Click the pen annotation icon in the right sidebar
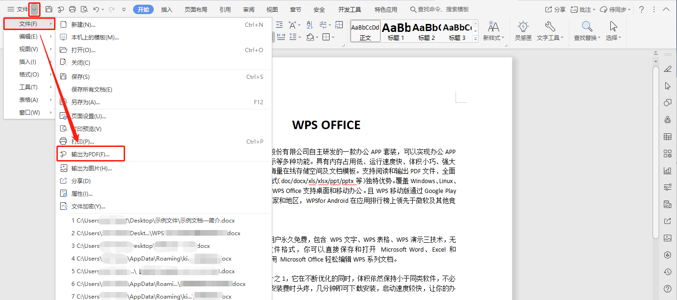The height and width of the screenshot is (300, 677). coord(668,69)
